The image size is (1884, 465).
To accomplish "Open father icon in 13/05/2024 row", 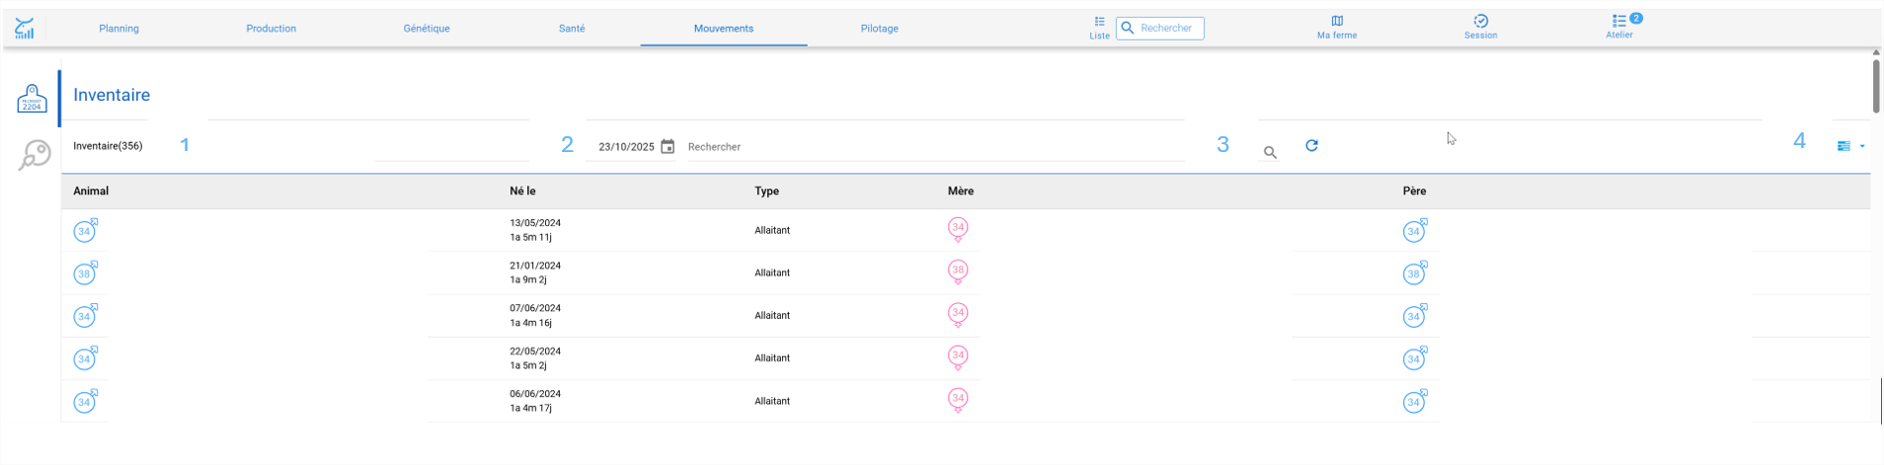I will tap(1415, 230).
